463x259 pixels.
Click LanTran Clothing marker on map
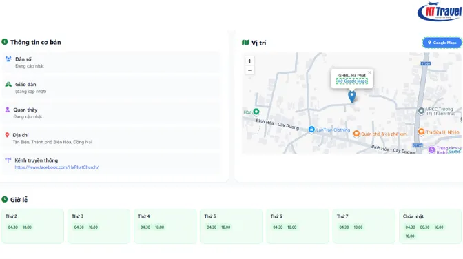pyautogui.click(x=311, y=129)
